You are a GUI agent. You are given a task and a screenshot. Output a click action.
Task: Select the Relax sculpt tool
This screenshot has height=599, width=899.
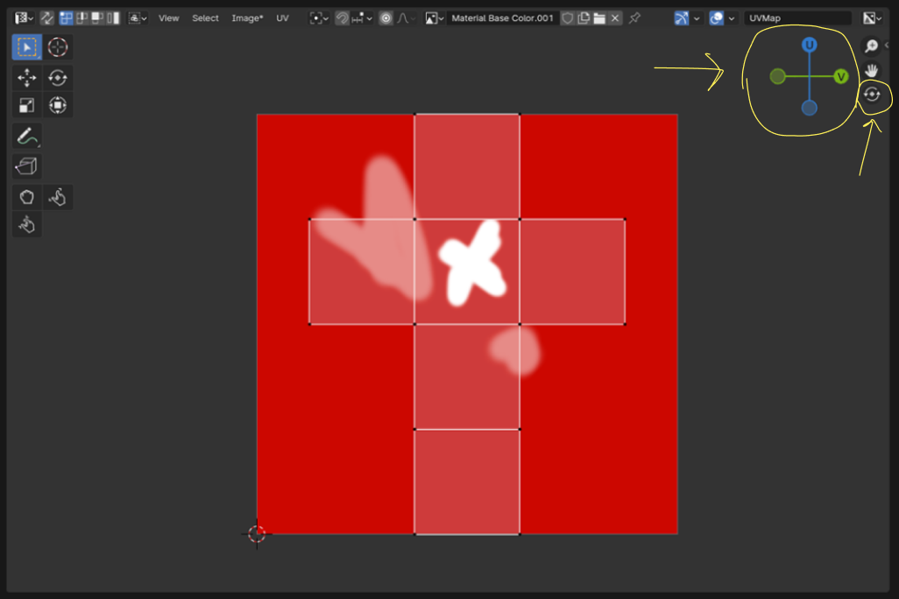(57, 197)
